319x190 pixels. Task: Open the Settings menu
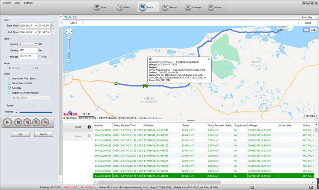[28, 3]
